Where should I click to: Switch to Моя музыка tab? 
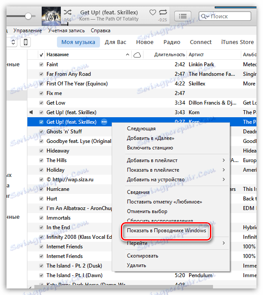[x=78, y=42]
